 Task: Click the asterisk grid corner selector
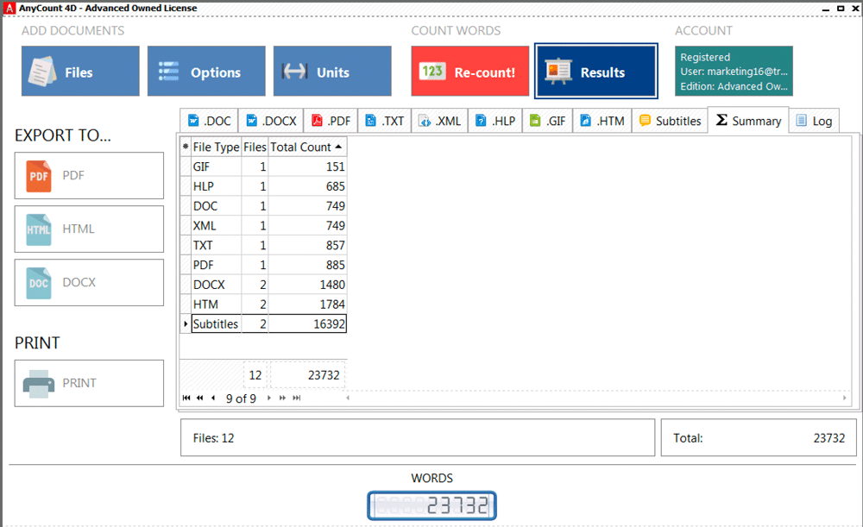click(x=186, y=147)
